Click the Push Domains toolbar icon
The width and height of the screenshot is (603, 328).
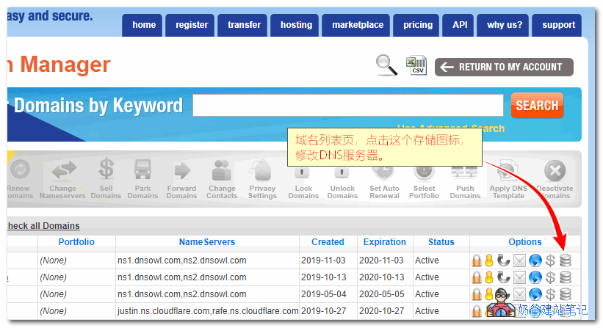(465, 178)
